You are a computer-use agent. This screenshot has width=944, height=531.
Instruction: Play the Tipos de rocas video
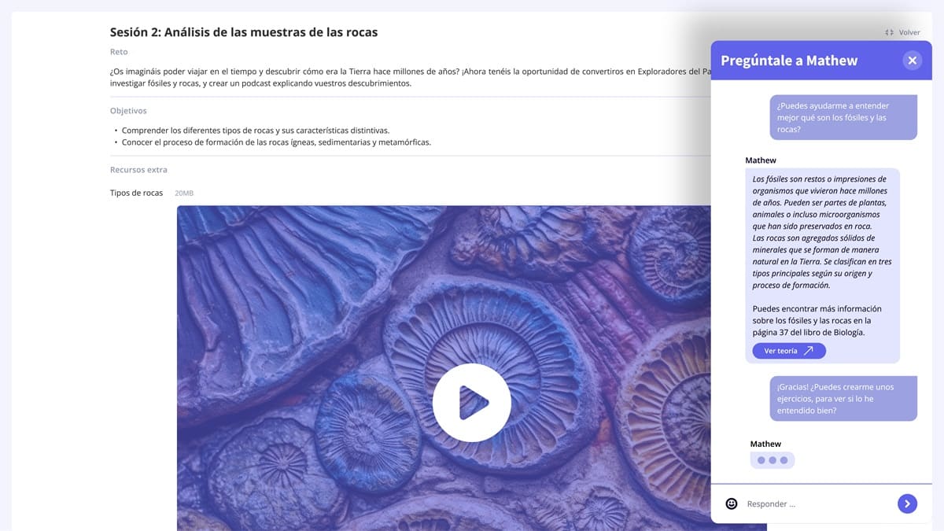click(x=471, y=403)
